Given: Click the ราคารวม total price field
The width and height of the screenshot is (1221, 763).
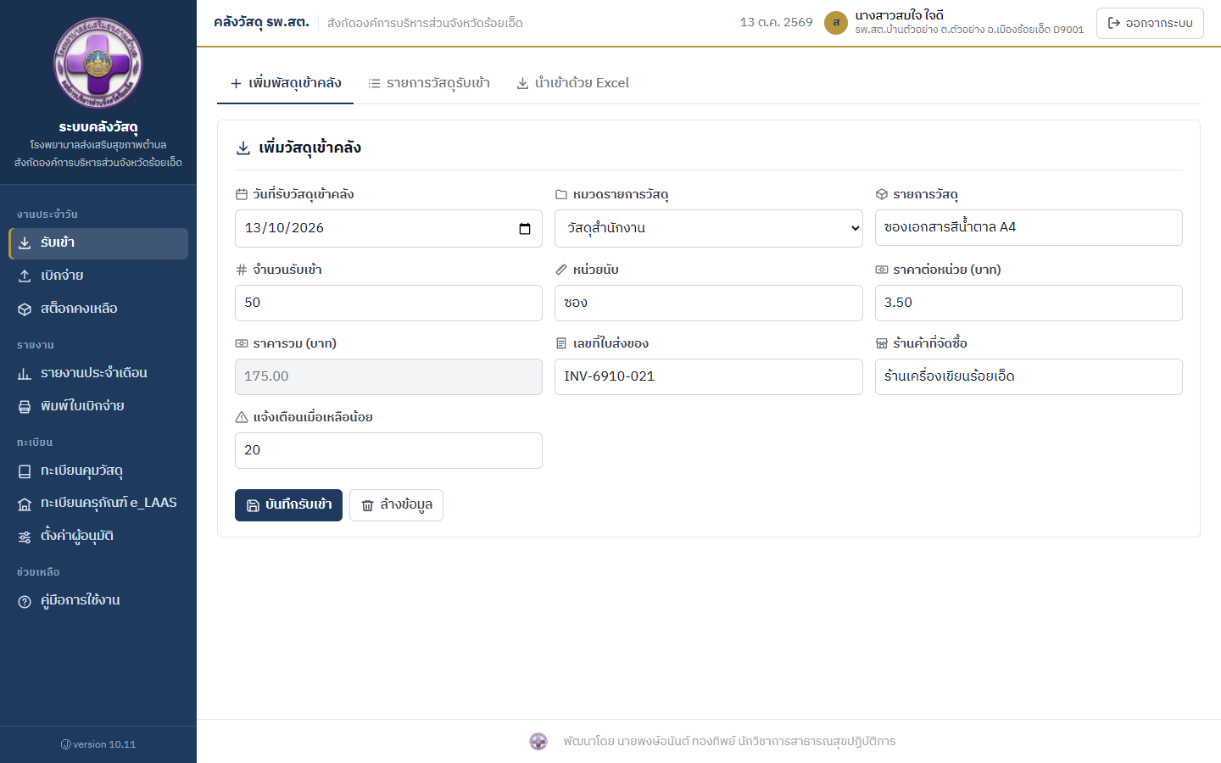Looking at the screenshot, I should coord(388,377).
